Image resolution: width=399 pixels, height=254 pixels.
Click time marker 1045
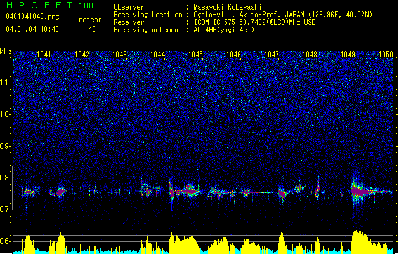[x=195, y=54]
